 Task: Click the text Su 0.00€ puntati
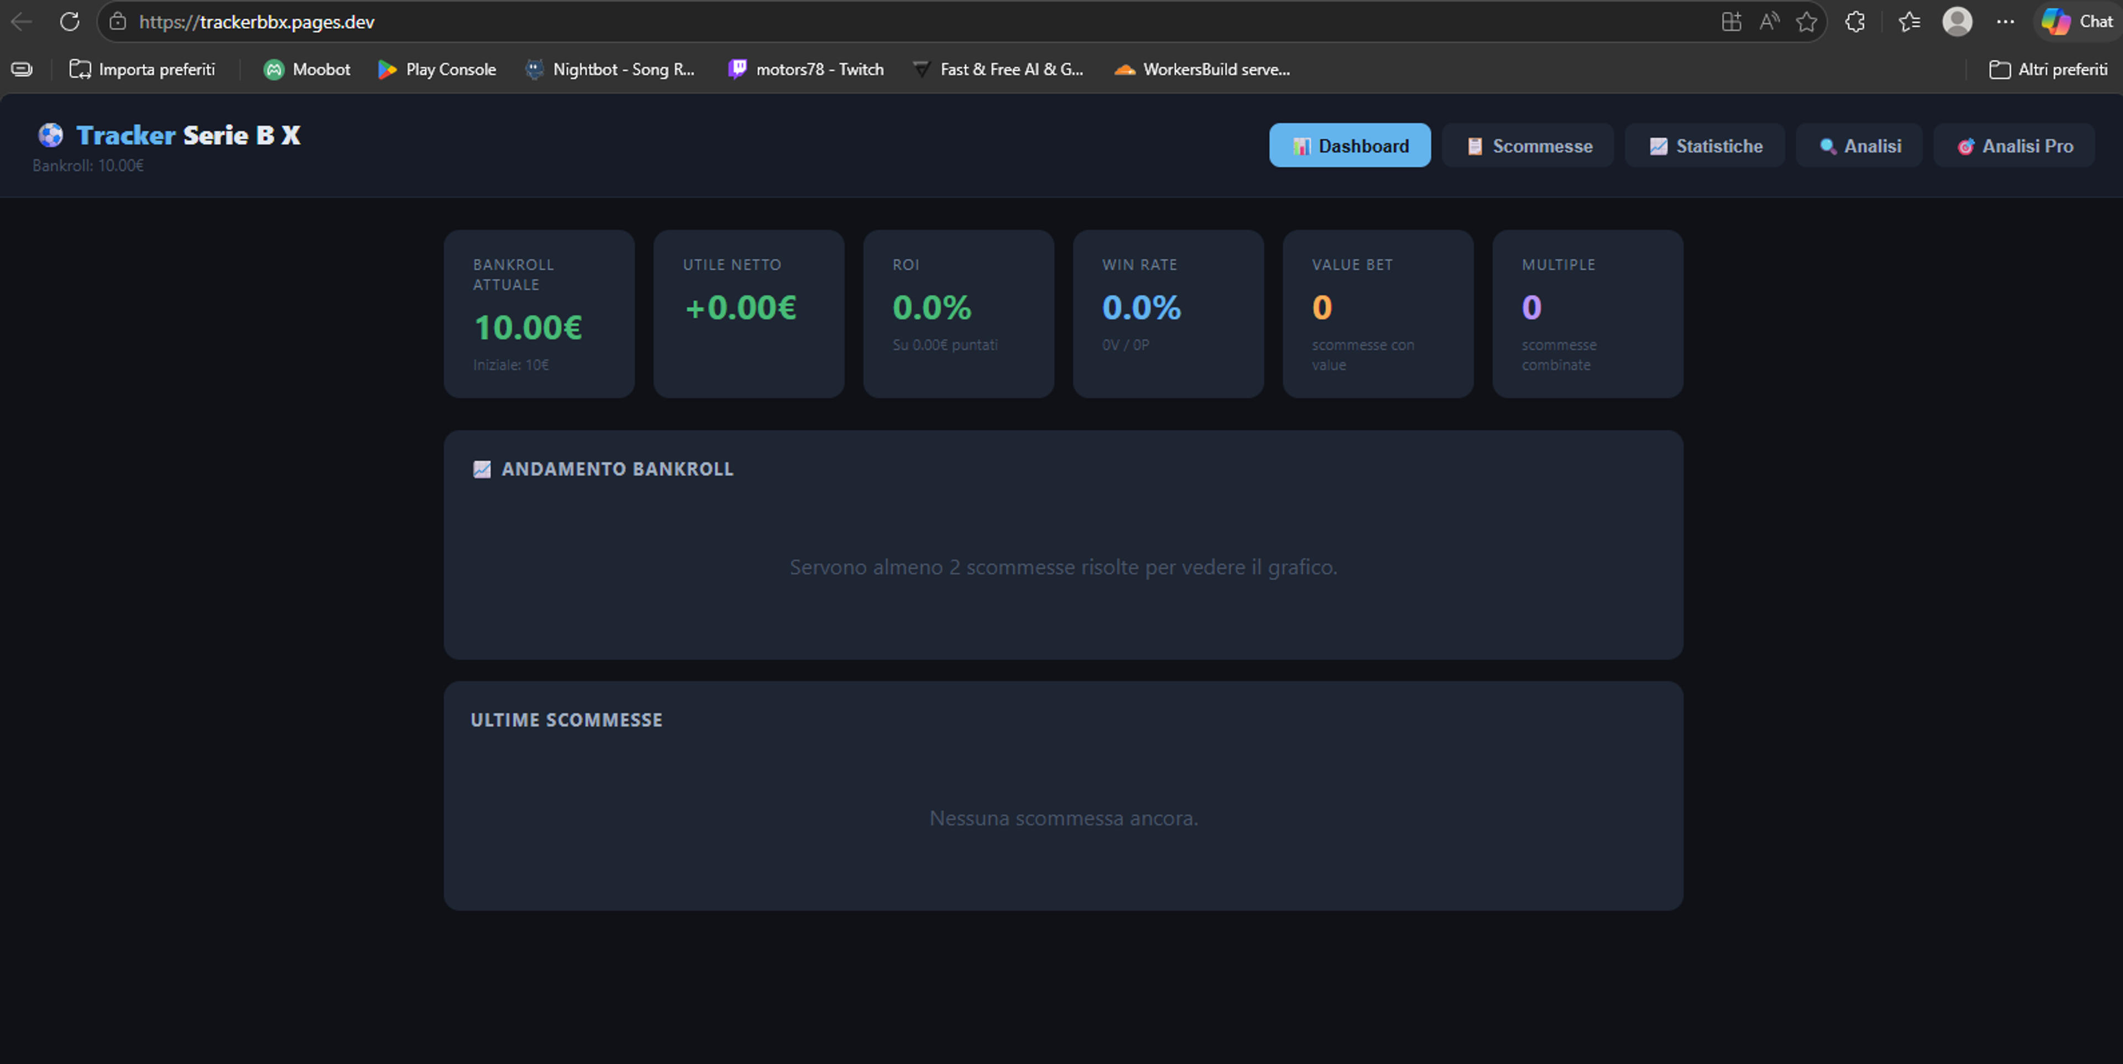[945, 345]
